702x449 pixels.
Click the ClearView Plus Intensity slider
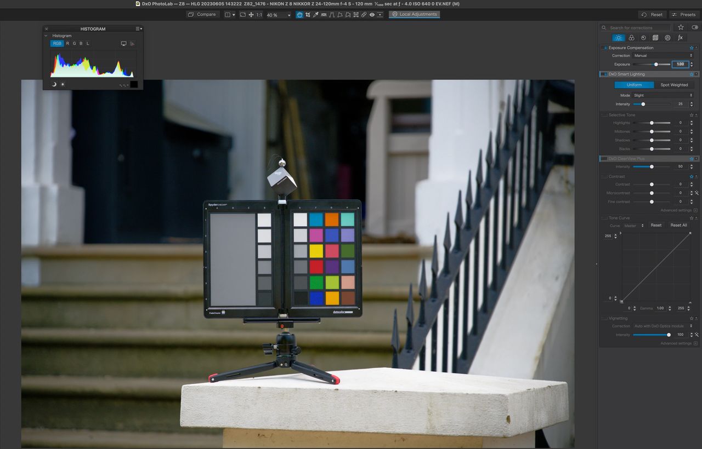tap(652, 166)
